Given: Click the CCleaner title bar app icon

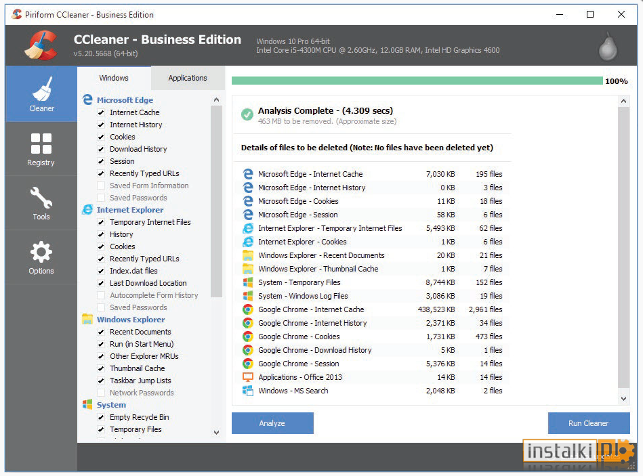Looking at the screenshot, I should 16,14.
